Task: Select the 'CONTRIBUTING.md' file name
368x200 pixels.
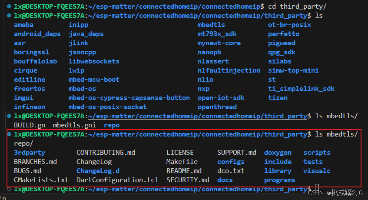Action: click(106, 153)
